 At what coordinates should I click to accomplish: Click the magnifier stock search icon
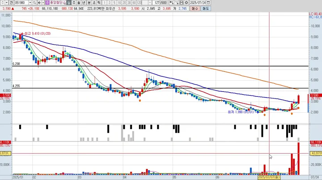[x=34, y=3]
